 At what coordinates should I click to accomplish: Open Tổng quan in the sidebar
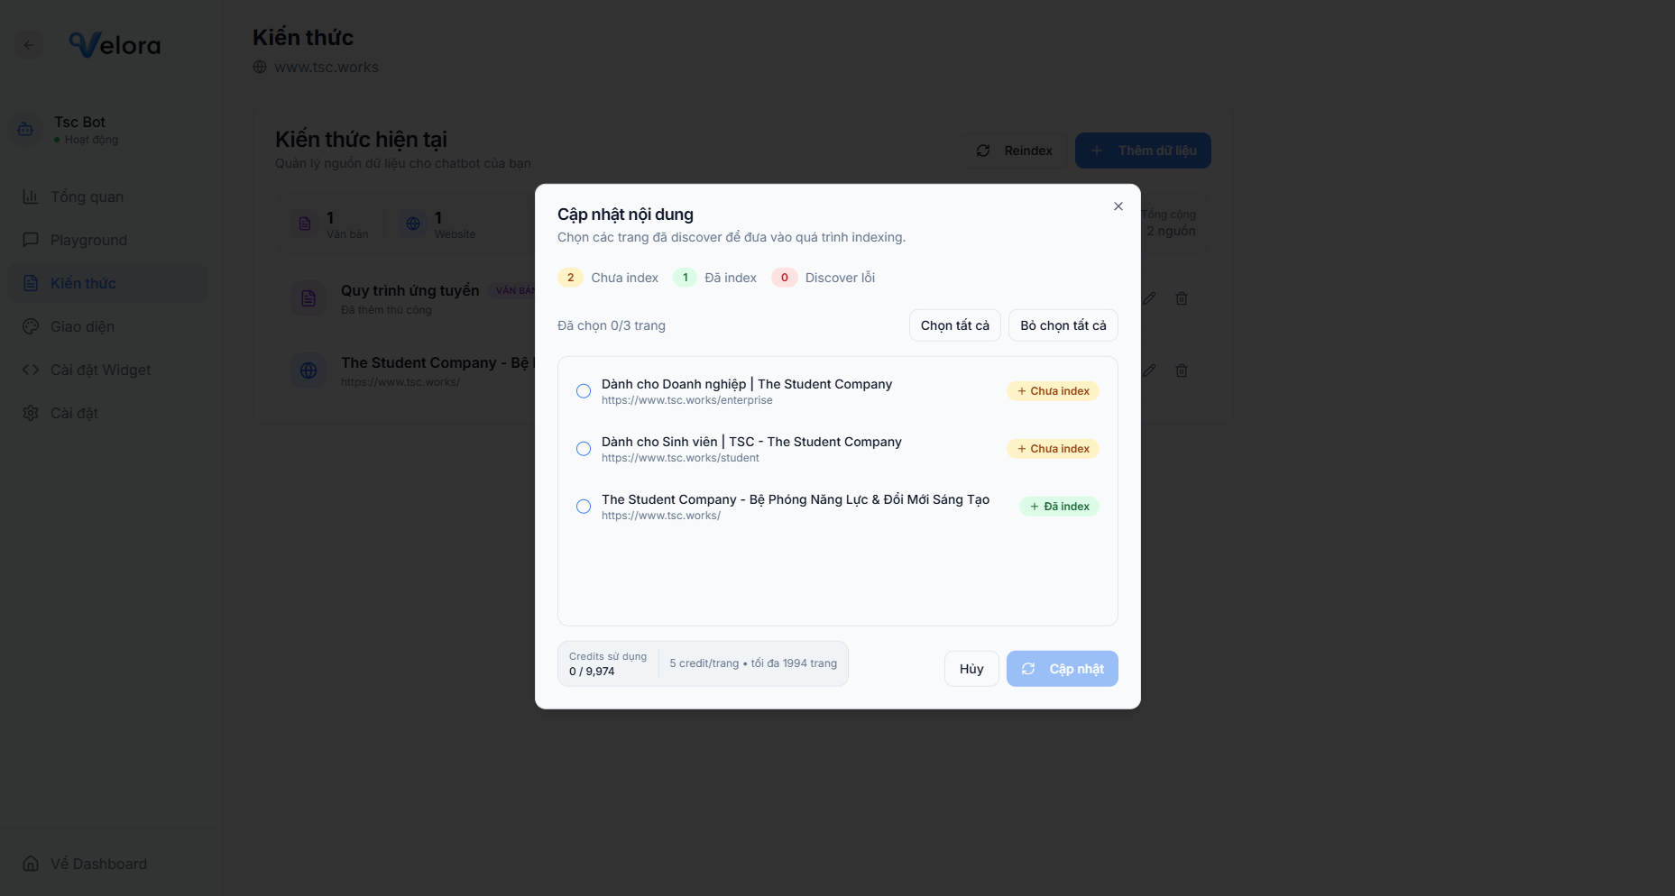[x=87, y=197]
